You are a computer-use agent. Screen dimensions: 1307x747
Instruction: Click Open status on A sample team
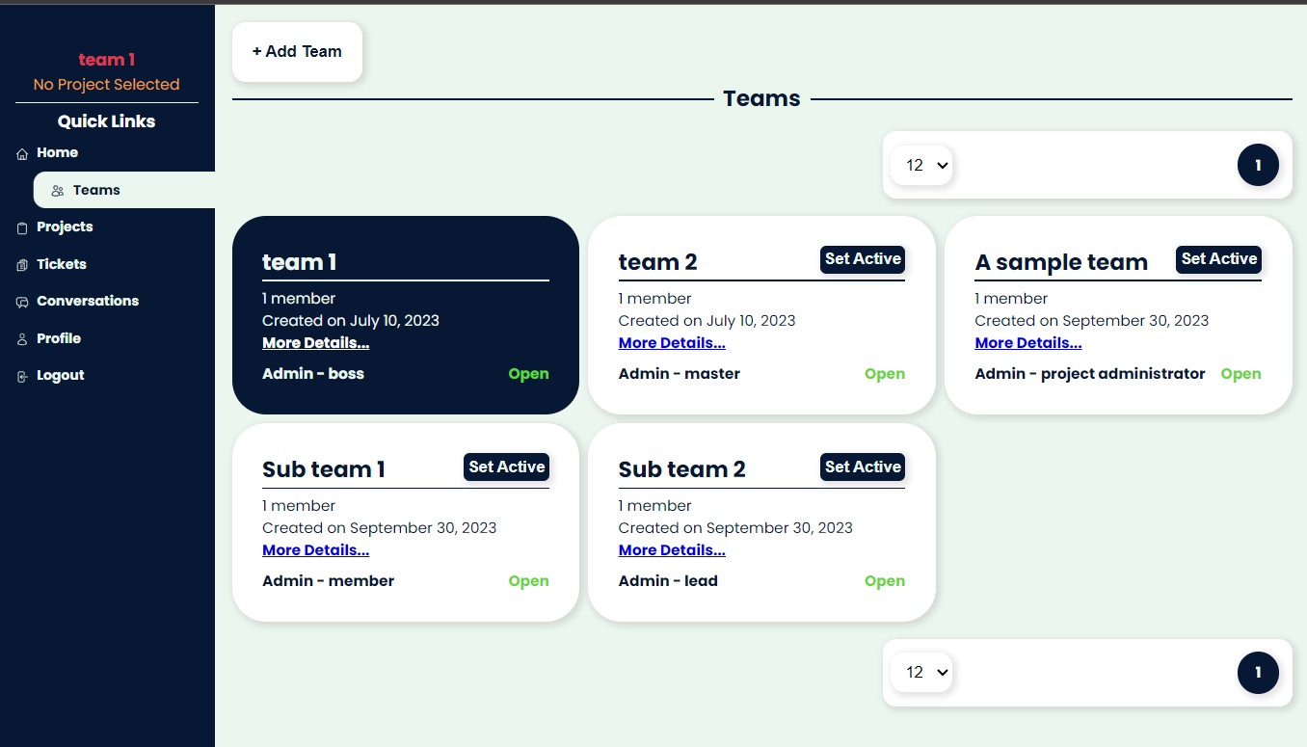1240,374
